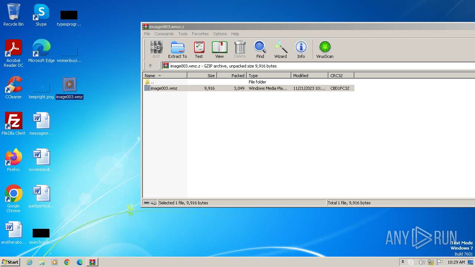This screenshot has width=475, height=267.
Task: Click the CBD1FC32 checksum cell
Action: tap(340, 88)
